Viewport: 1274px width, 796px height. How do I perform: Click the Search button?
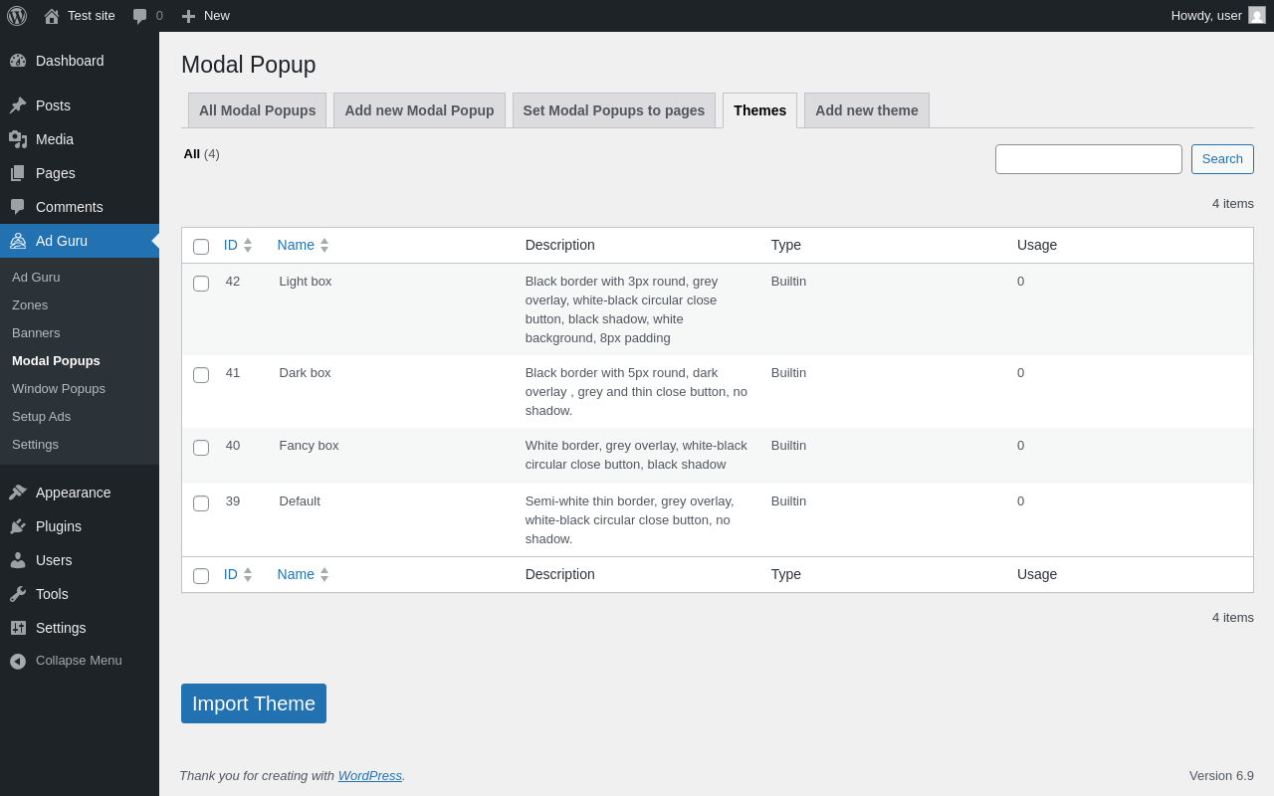click(x=1222, y=159)
